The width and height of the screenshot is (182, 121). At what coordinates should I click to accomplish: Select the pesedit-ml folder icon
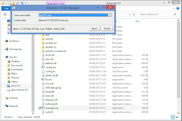(x=43, y=43)
